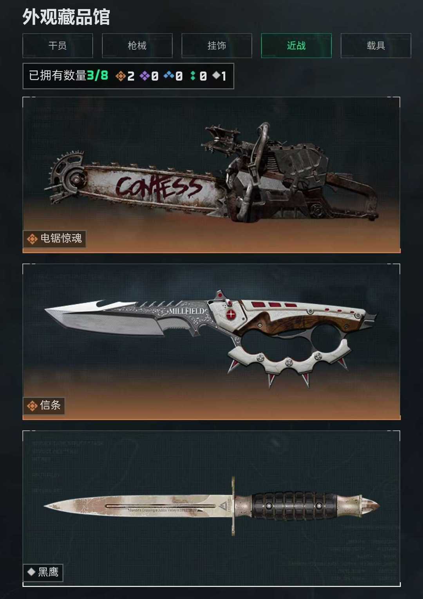Select the 挂饰 tab
The image size is (423, 599).
[x=217, y=46]
